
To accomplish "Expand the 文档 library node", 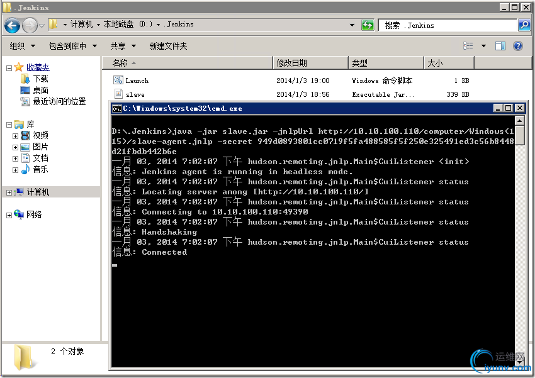I will (15, 158).
